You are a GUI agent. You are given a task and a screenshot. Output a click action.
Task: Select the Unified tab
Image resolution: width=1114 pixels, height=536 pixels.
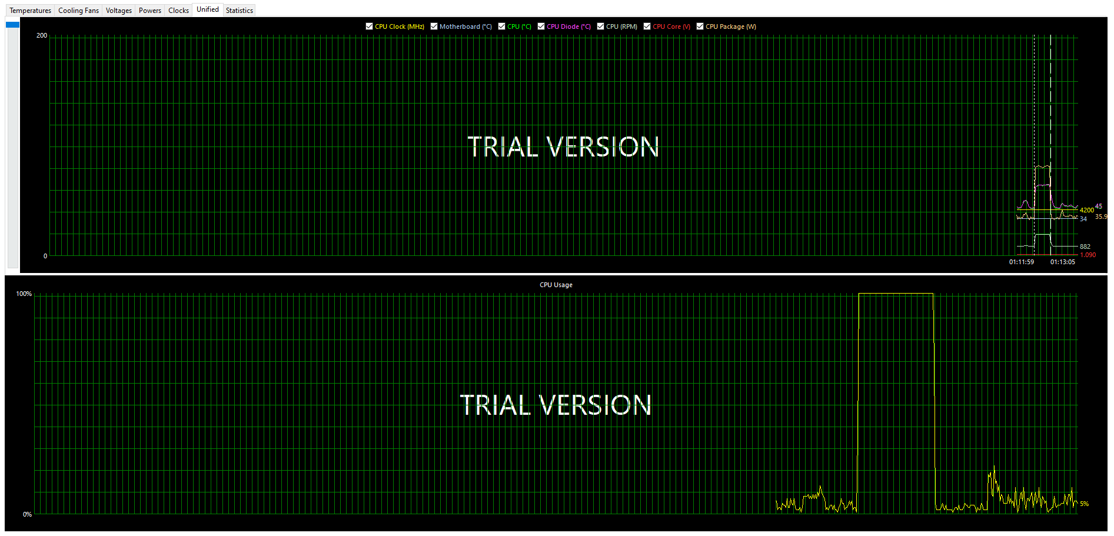(x=208, y=9)
